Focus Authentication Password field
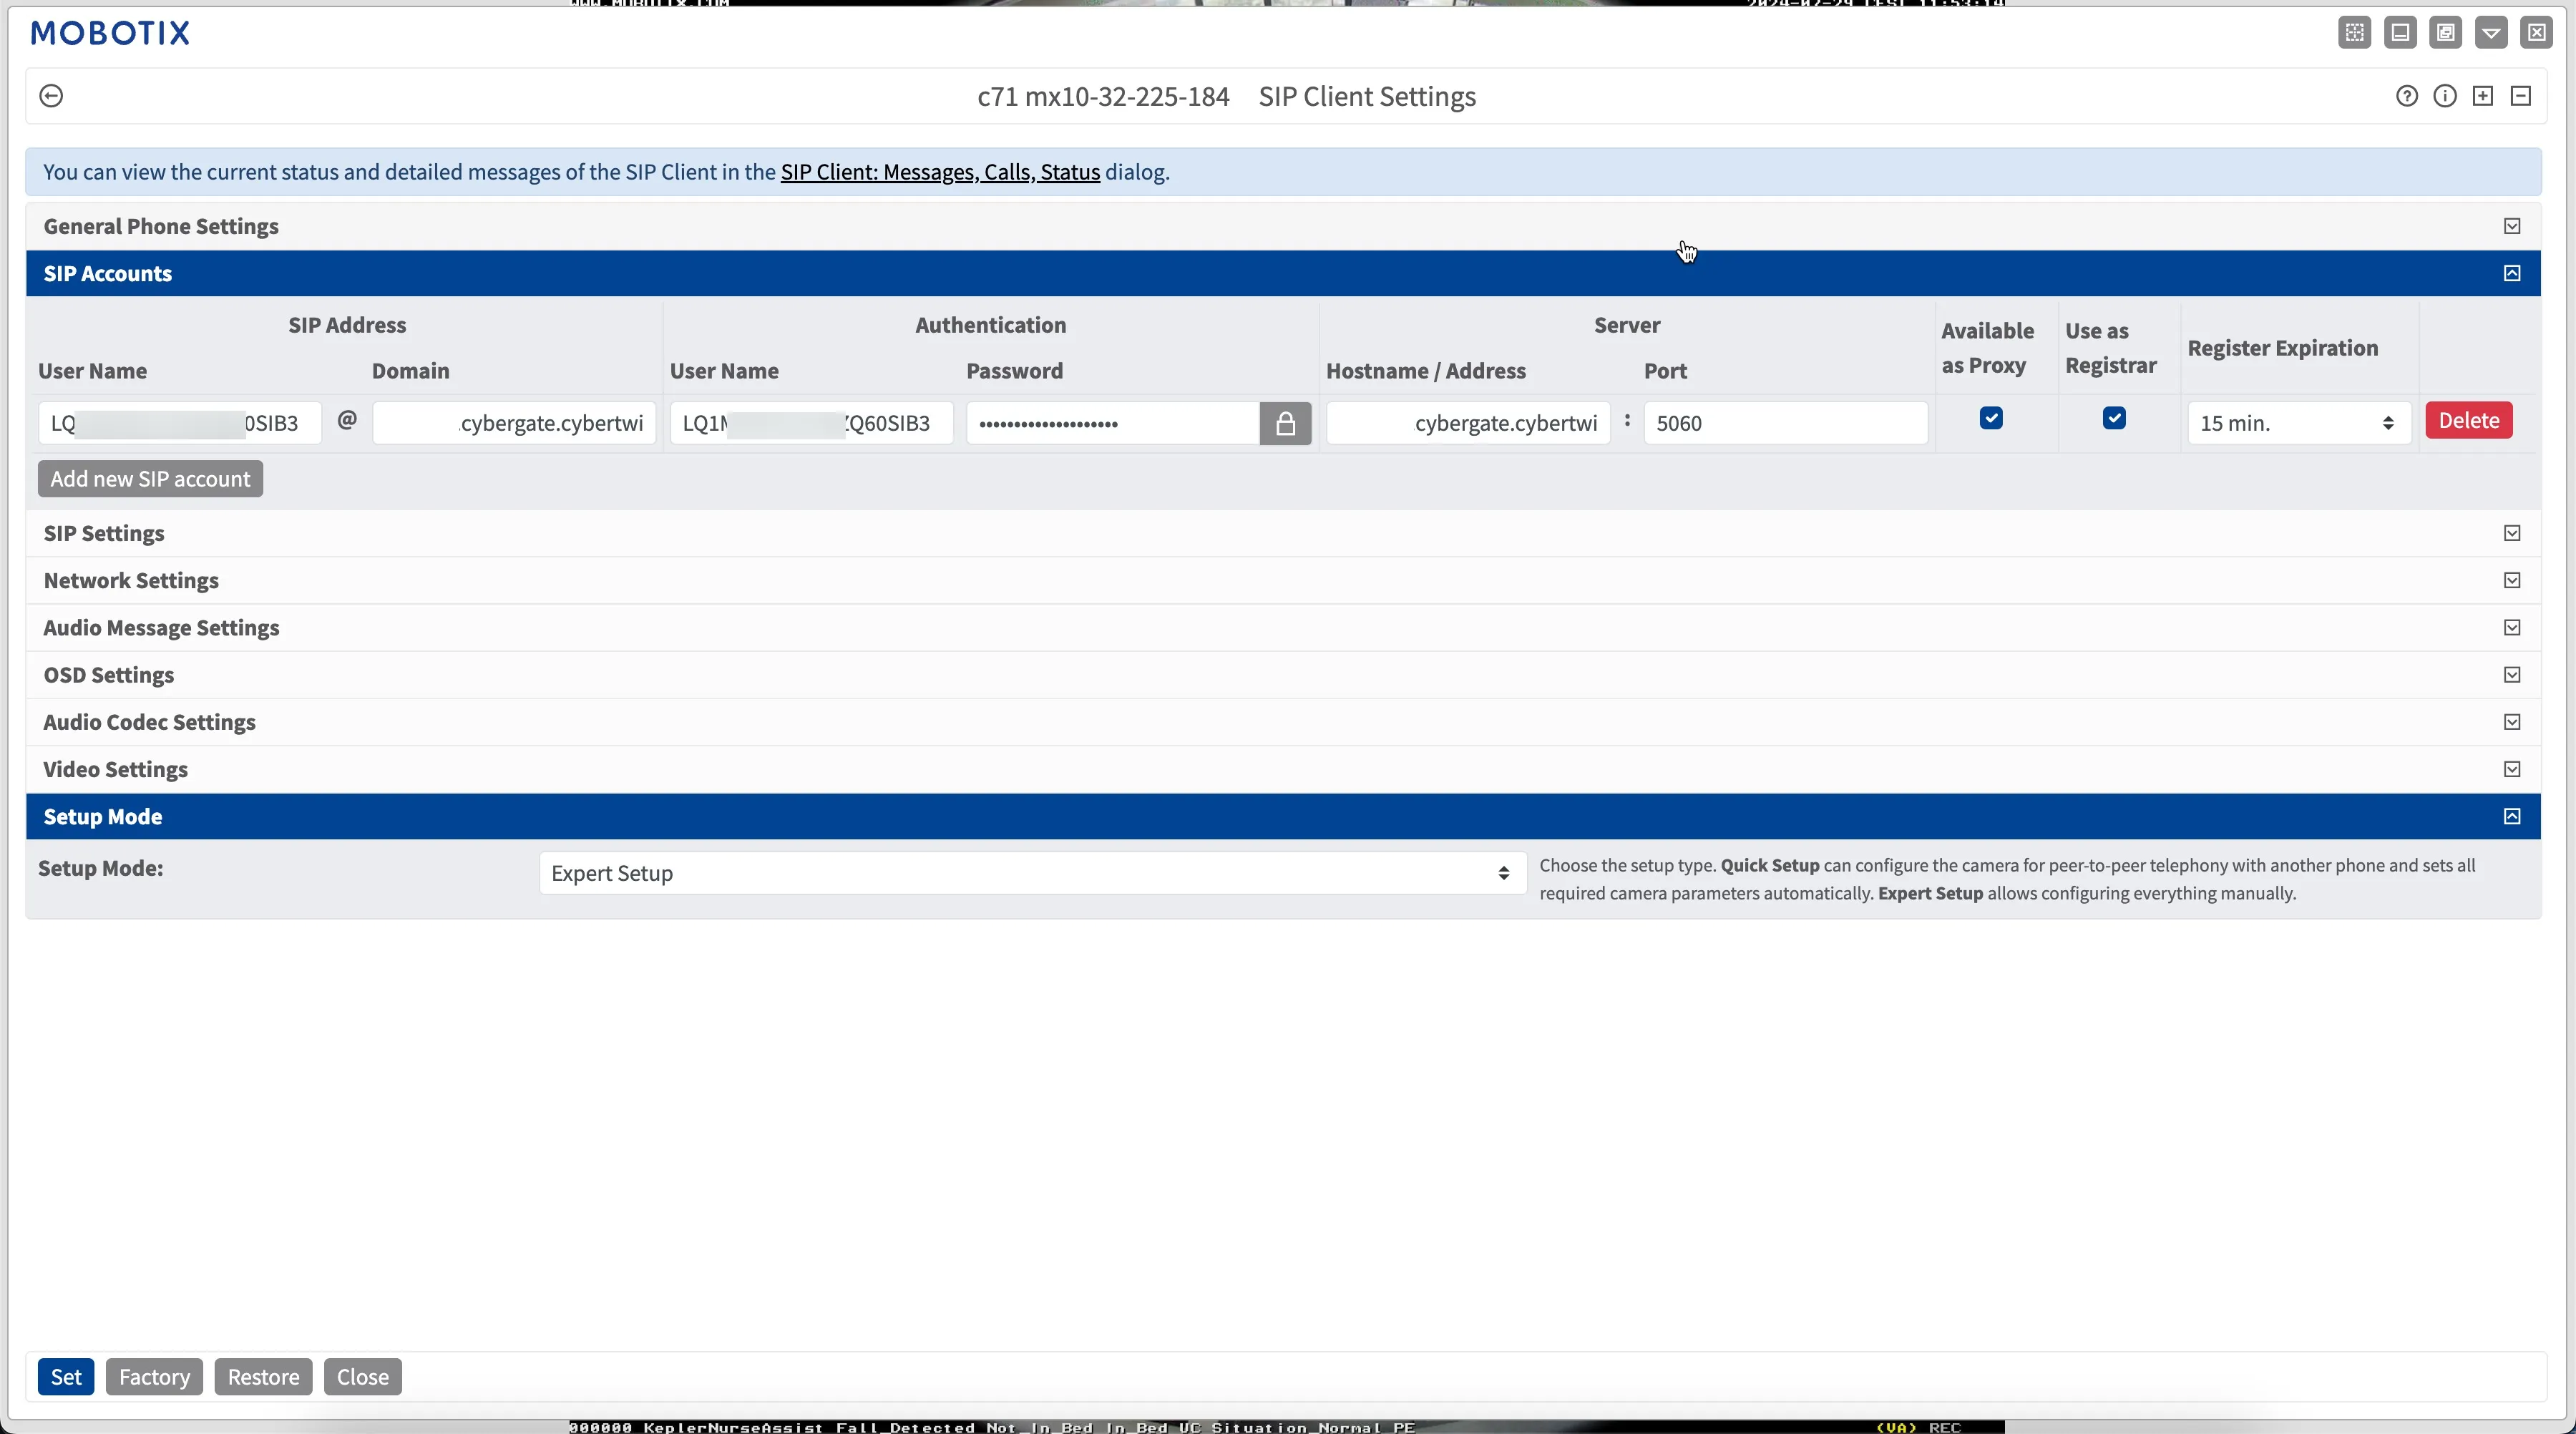The image size is (2576, 1434). 1112,423
